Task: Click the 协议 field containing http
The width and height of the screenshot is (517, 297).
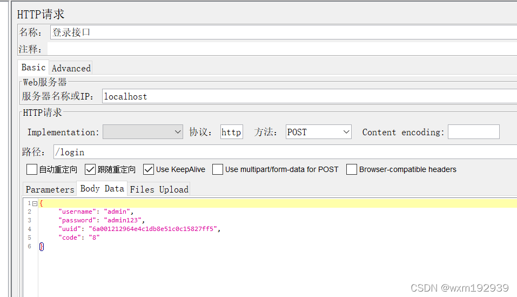Action: pos(231,132)
